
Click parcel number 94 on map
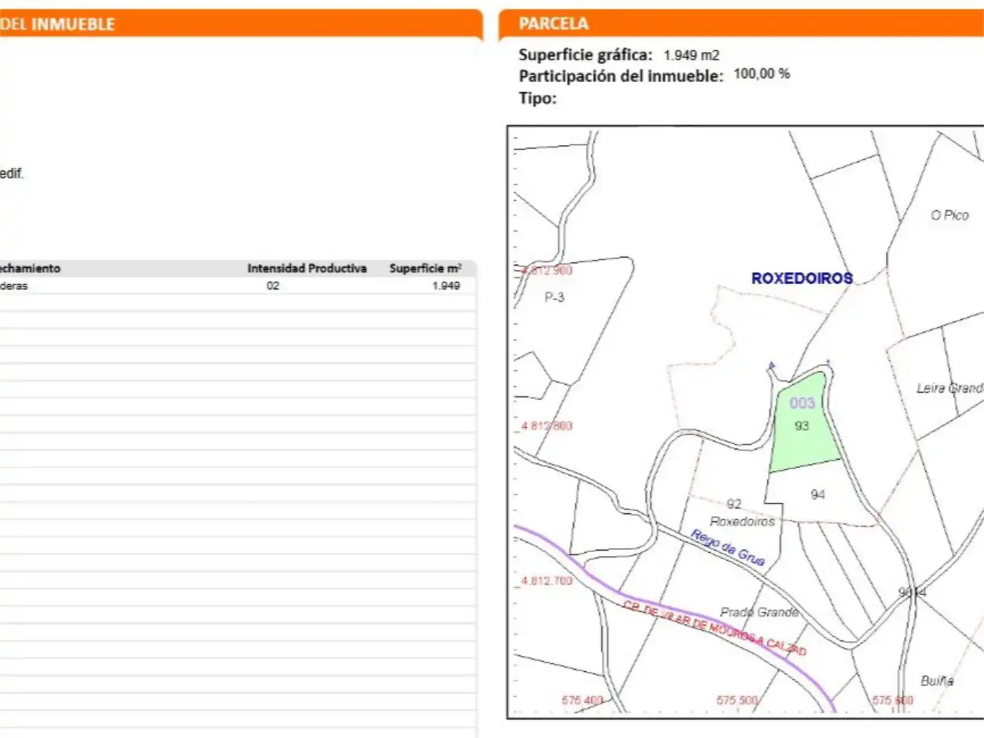point(818,494)
